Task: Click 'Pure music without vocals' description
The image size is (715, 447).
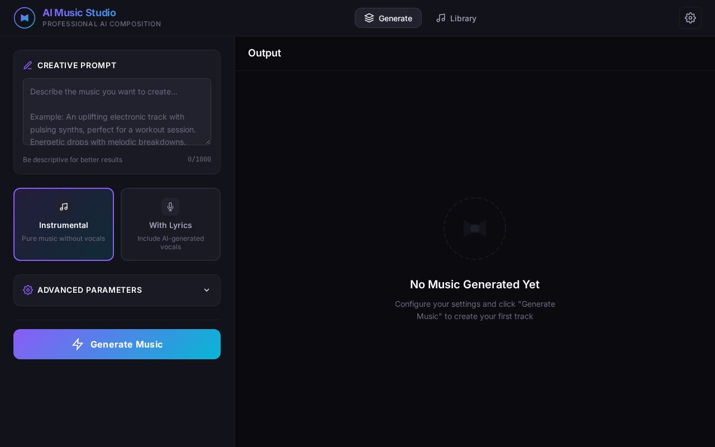Action: (64, 239)
